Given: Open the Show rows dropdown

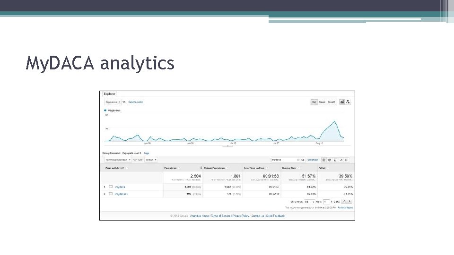Looking at the screenshot, I should (309, 202).
